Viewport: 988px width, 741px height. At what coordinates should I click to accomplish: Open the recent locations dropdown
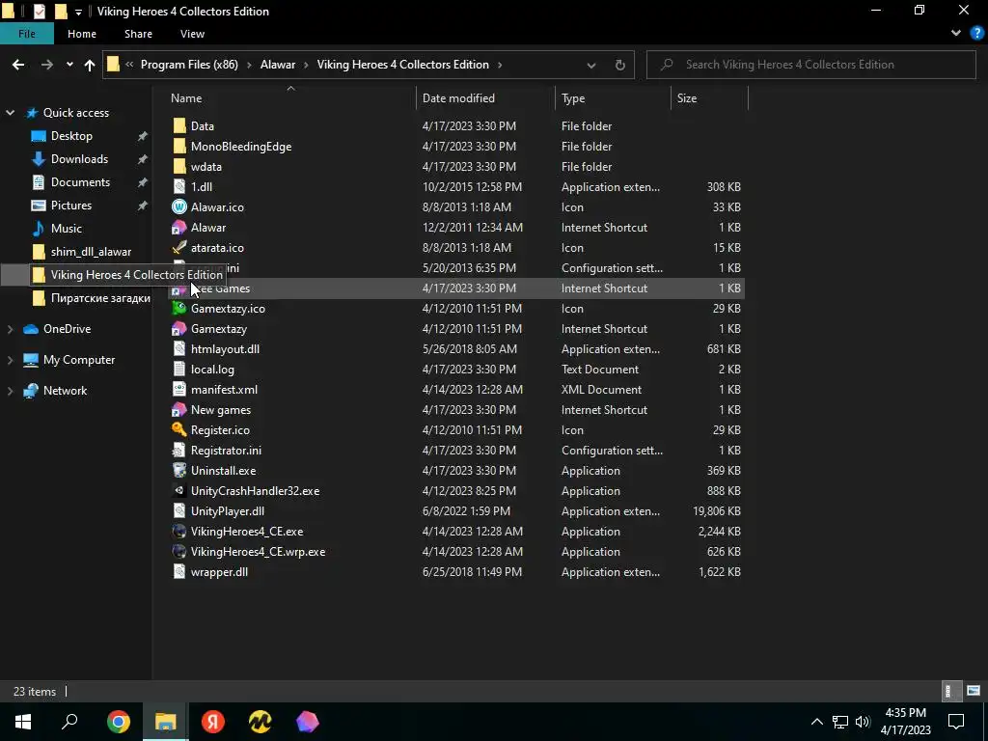point(69,65)
